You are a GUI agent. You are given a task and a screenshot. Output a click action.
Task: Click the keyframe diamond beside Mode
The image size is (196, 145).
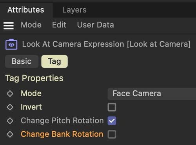click(10, 94)
